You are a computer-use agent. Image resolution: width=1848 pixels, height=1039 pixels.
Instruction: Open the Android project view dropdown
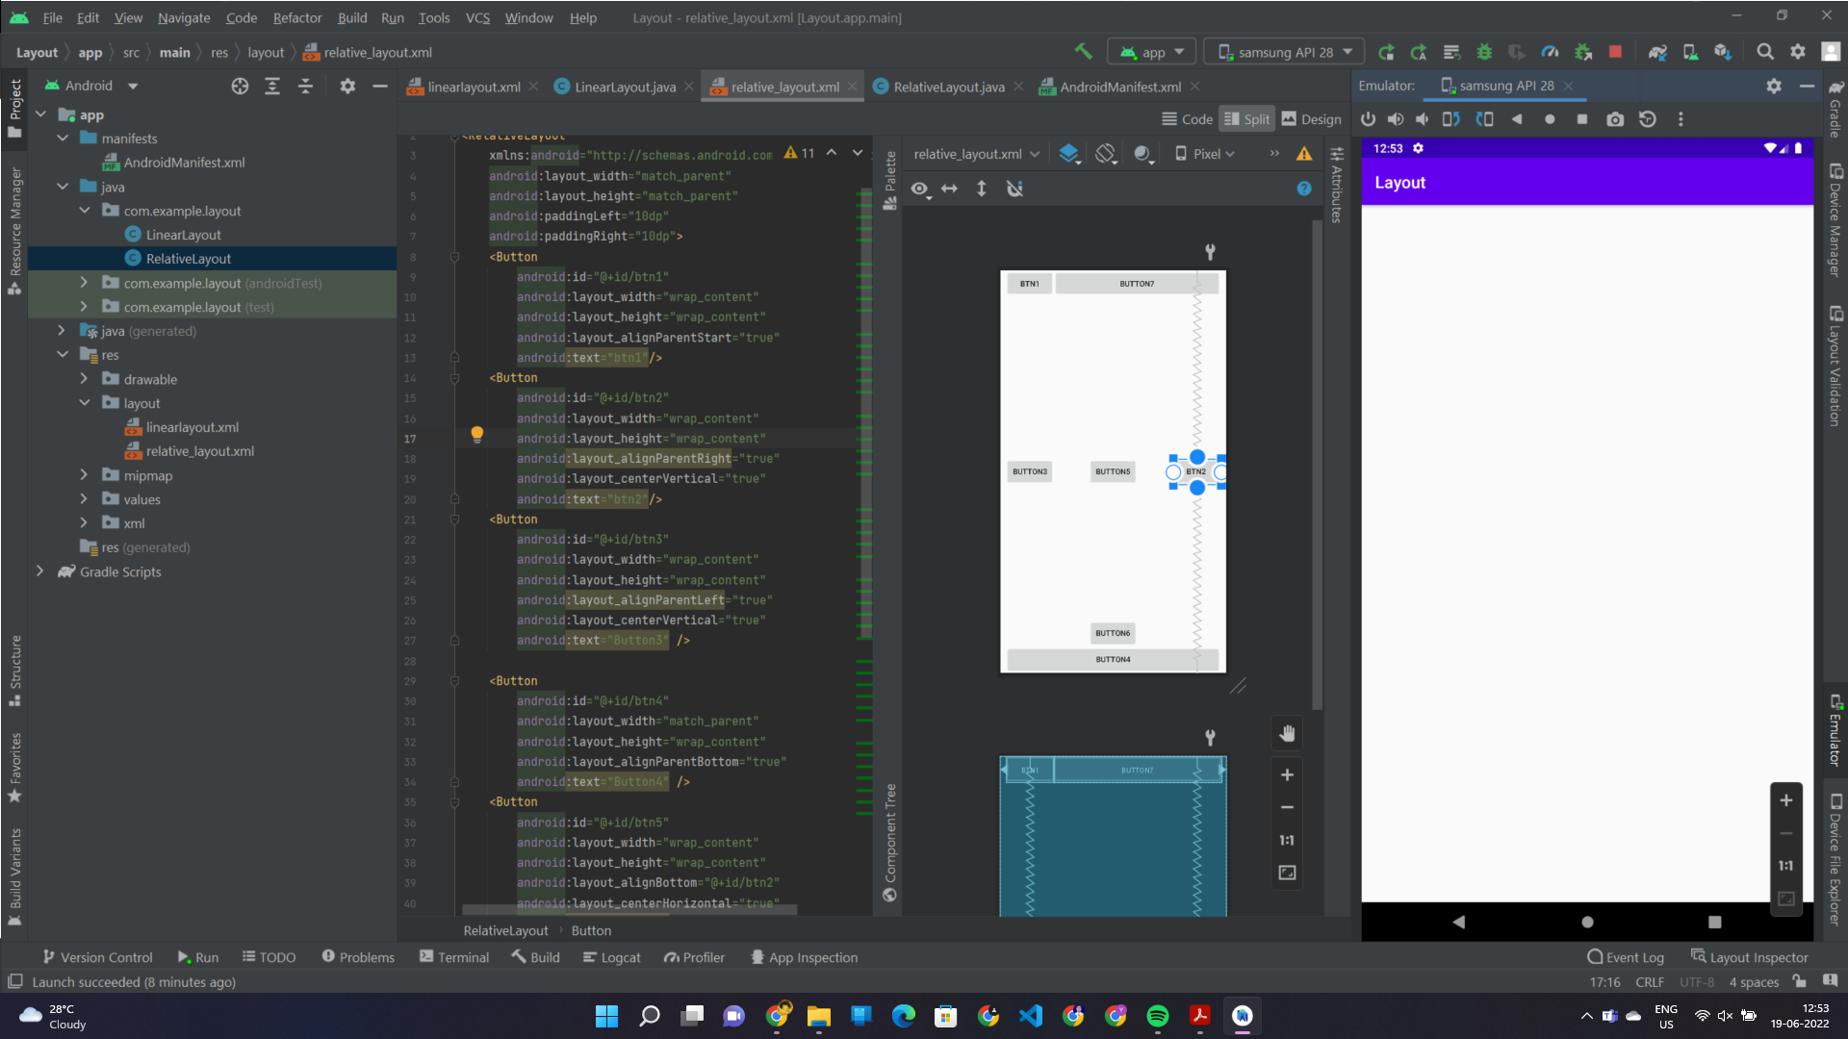point(92,86)
